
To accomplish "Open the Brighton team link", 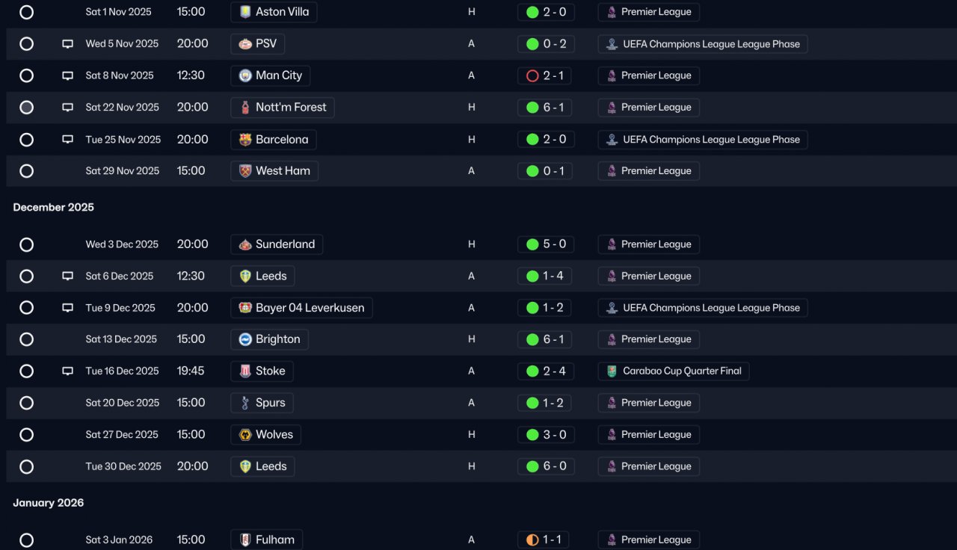I will (269, 339).
